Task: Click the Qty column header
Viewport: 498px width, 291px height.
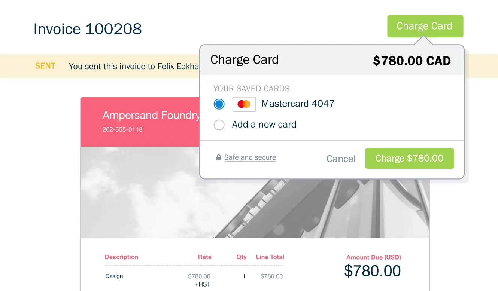Action: [242, 257]
